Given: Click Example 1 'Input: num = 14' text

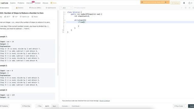Looking at the screenshot, I should tap(7, 42).
